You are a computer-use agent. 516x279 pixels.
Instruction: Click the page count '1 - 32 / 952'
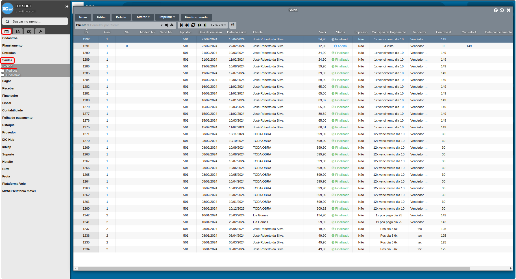(x=218, y=25)
